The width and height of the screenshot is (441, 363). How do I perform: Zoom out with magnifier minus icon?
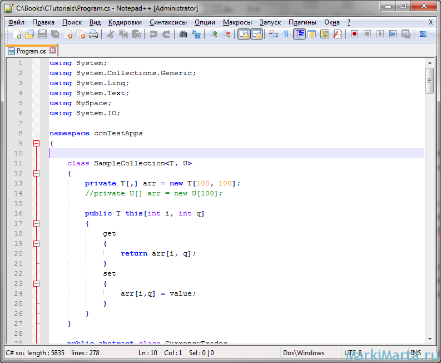coord(226,35)
